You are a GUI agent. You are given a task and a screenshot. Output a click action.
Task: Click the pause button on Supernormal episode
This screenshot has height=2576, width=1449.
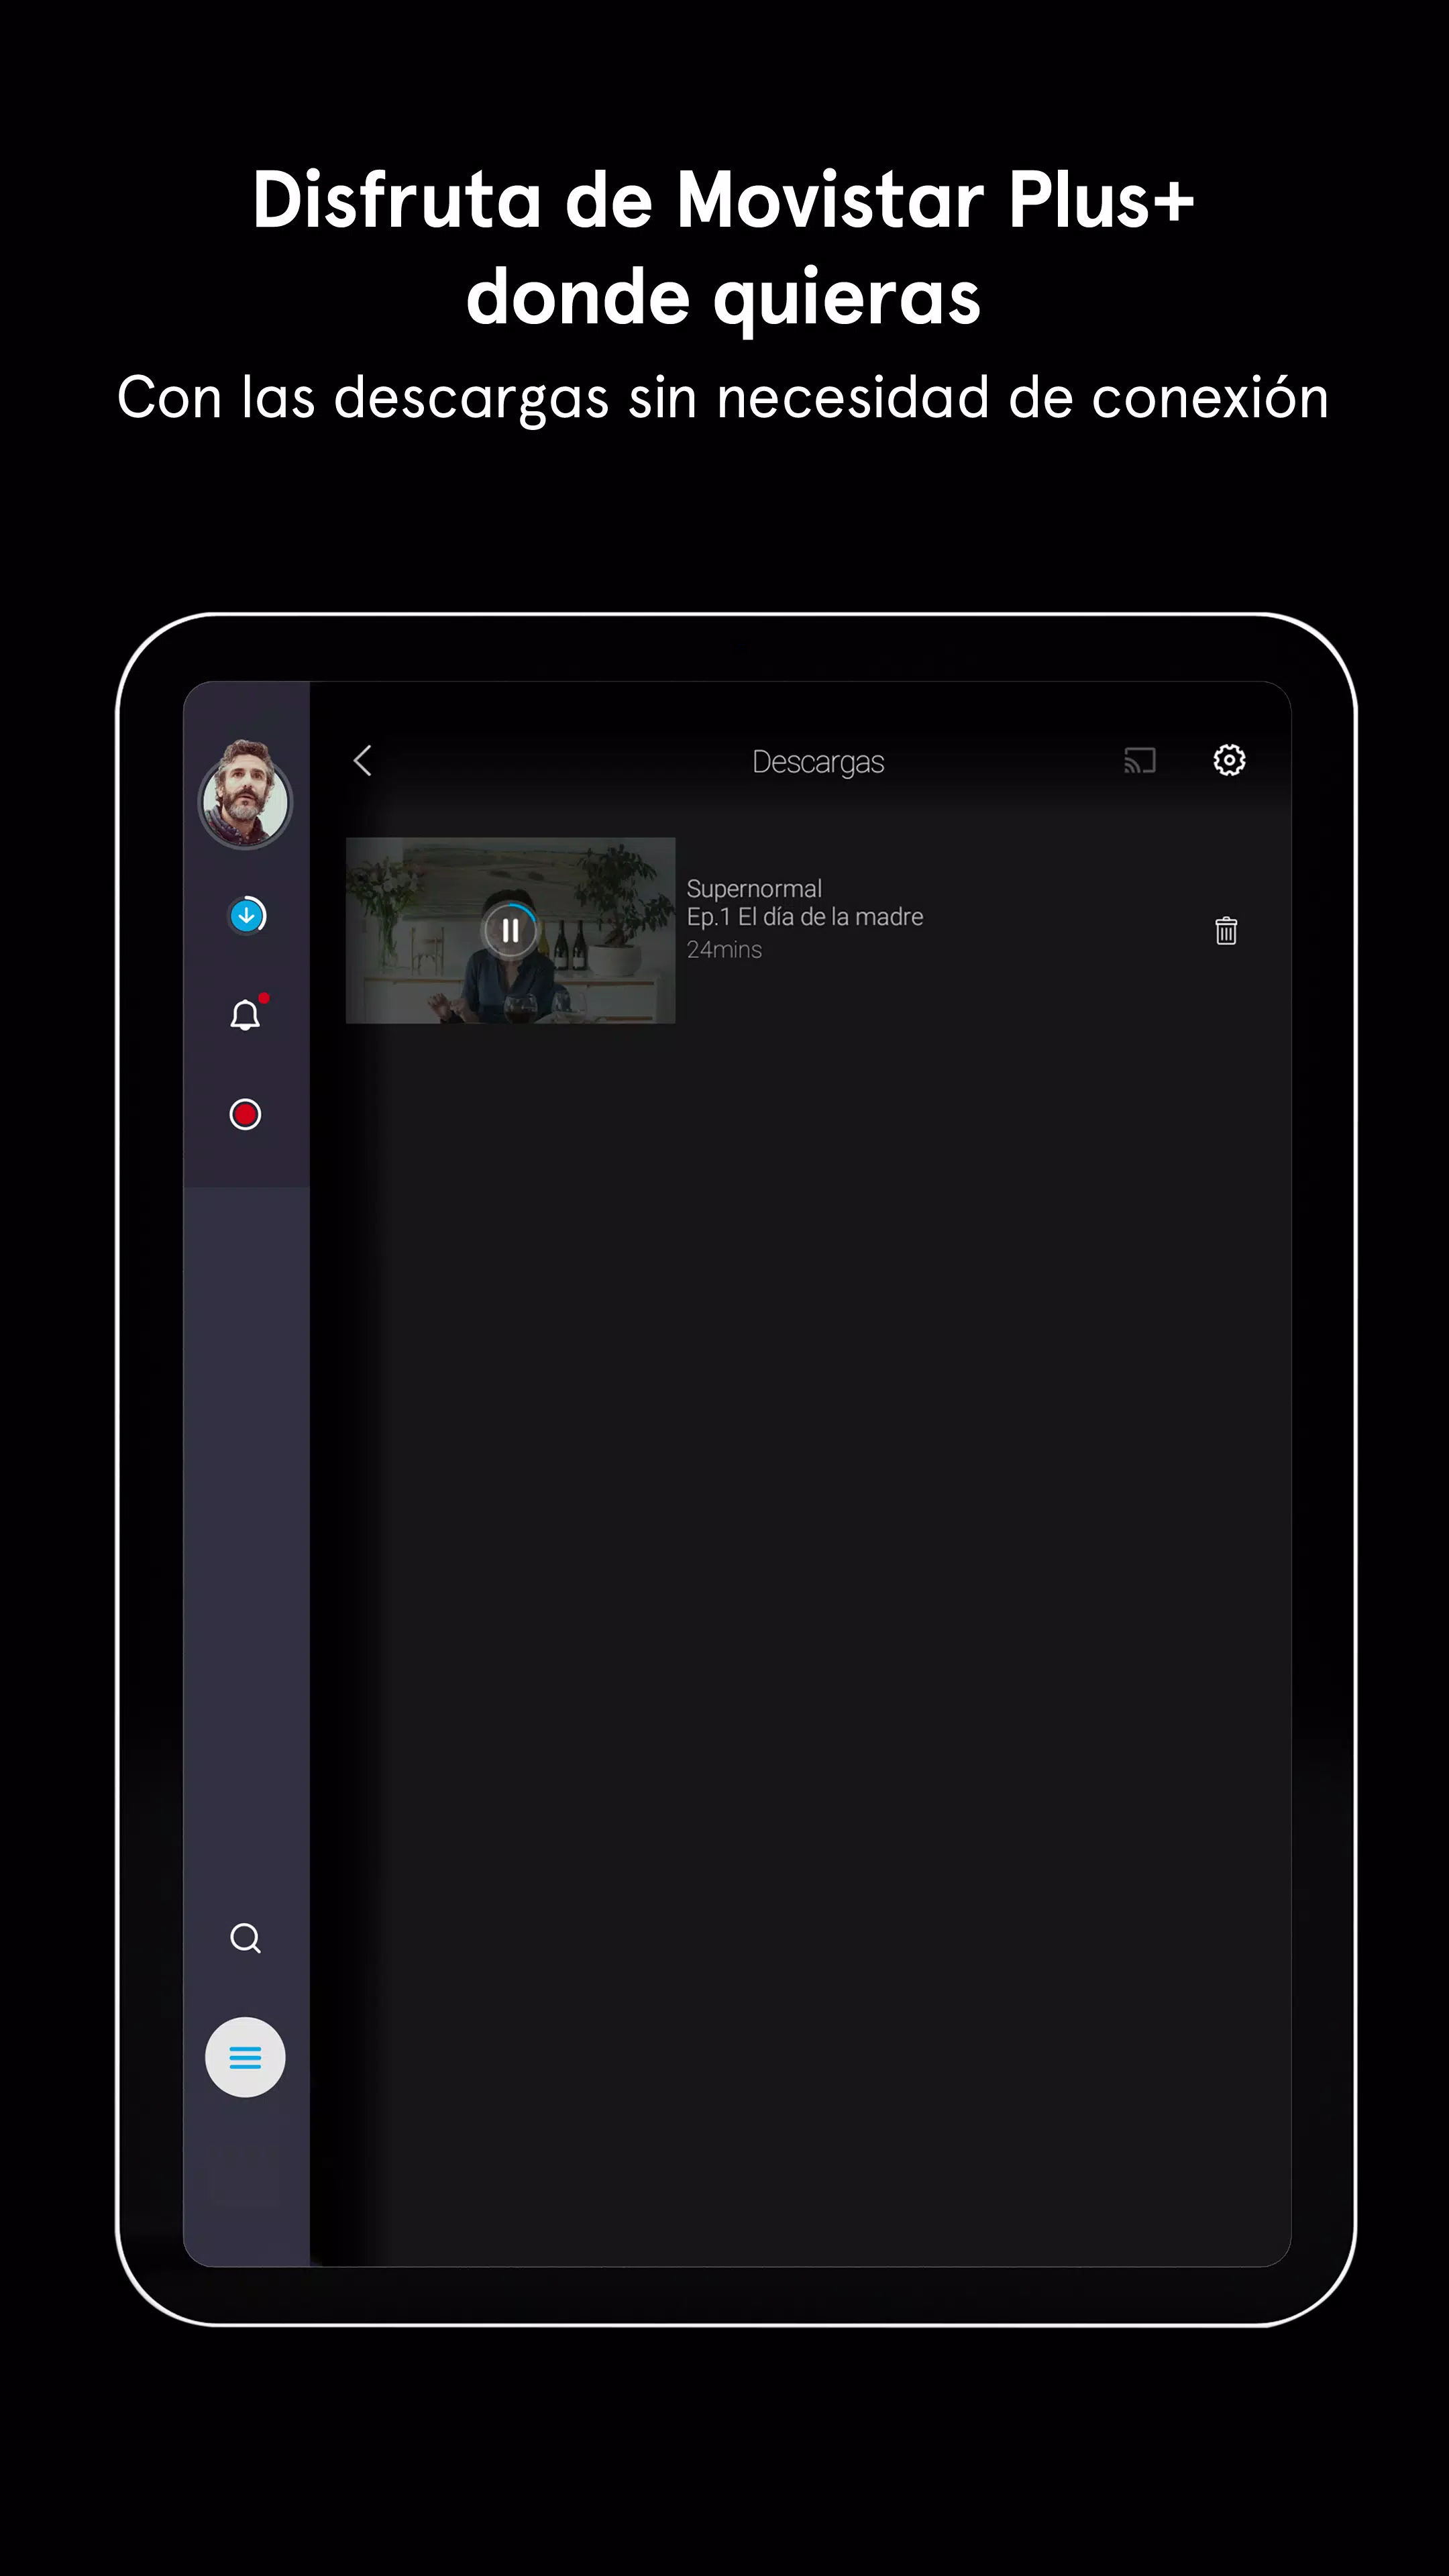click(510, 929)
